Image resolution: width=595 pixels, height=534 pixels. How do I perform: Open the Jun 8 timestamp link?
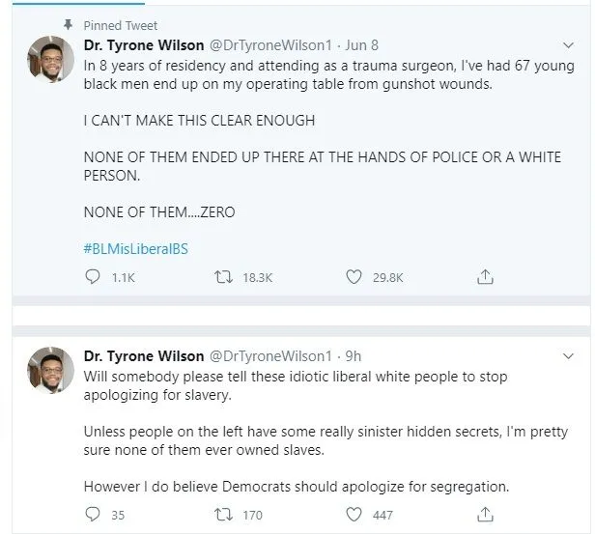[361, 45]
